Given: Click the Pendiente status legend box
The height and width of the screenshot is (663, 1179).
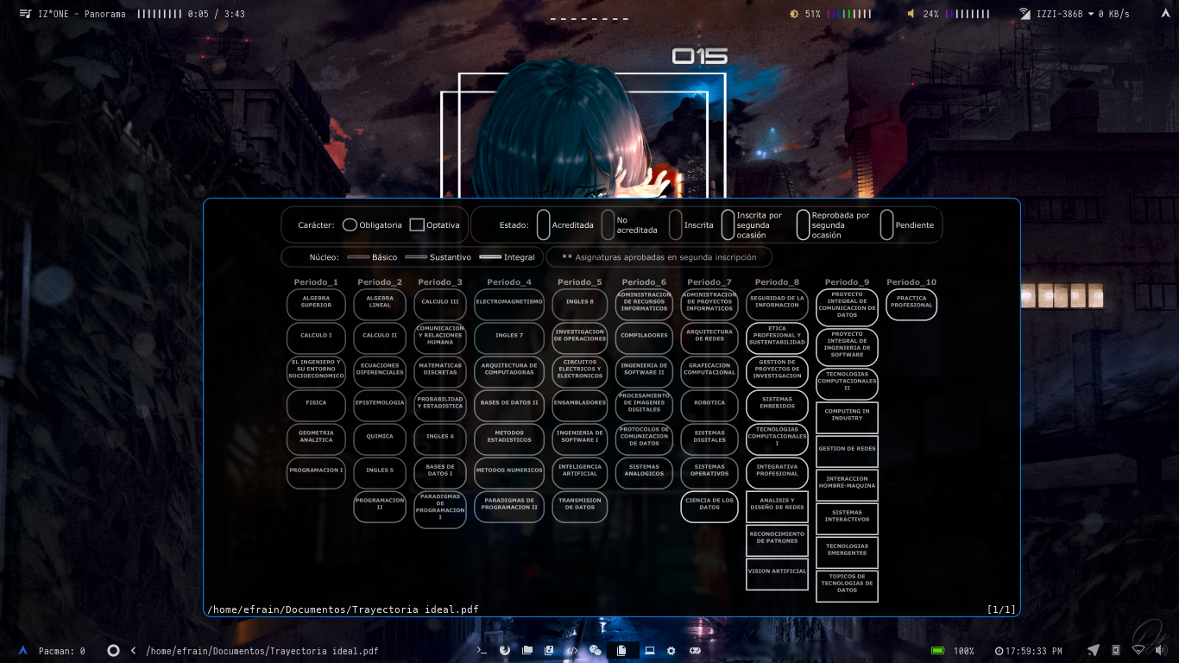Looking at the screenshot, I should (886, 224).
